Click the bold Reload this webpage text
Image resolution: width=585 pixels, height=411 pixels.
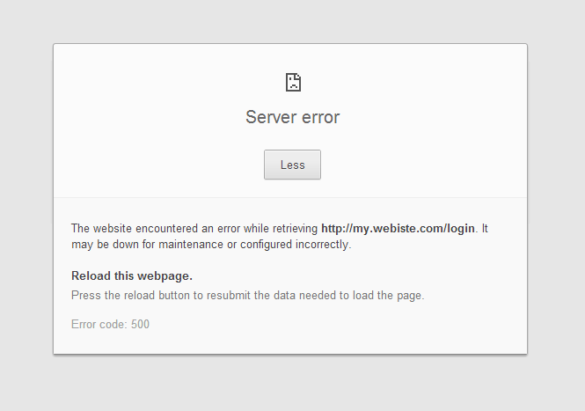(x=132, y=275)
